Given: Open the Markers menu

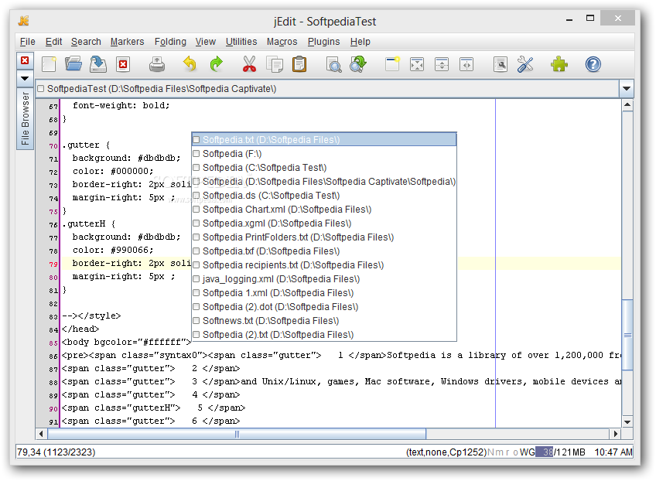Looking at the screenshot, I should point(127,42).
